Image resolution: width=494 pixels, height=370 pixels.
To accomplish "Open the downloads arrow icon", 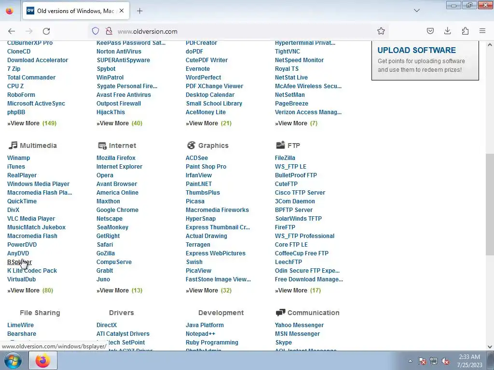I will point(447,31).
